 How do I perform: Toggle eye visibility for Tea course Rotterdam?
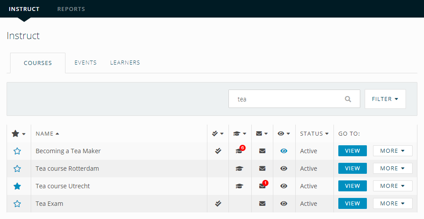click(284, 169)
